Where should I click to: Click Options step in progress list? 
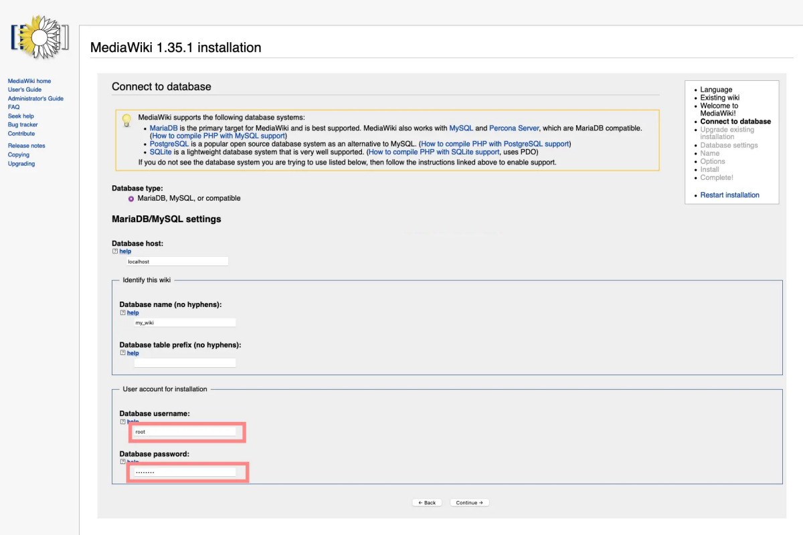pyautogui.click(x=713, y=161)
